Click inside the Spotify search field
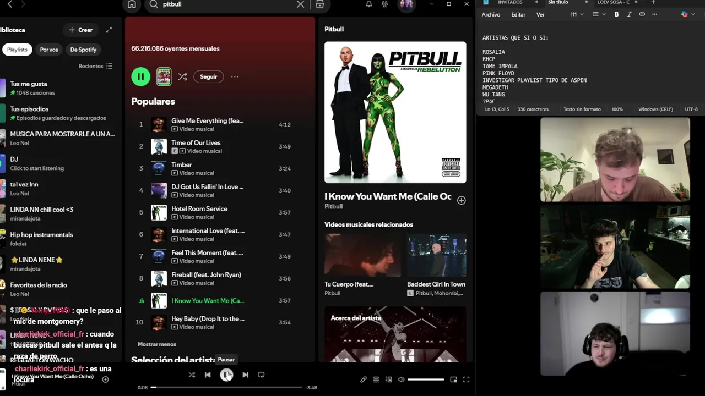The height and width of the screenshot is (396, 705). pos(226,4)
